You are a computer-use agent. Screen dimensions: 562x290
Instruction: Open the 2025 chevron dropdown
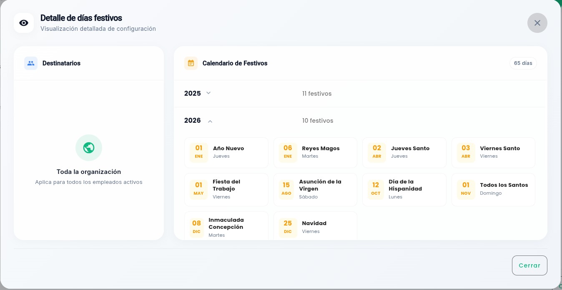pos(208,93)
